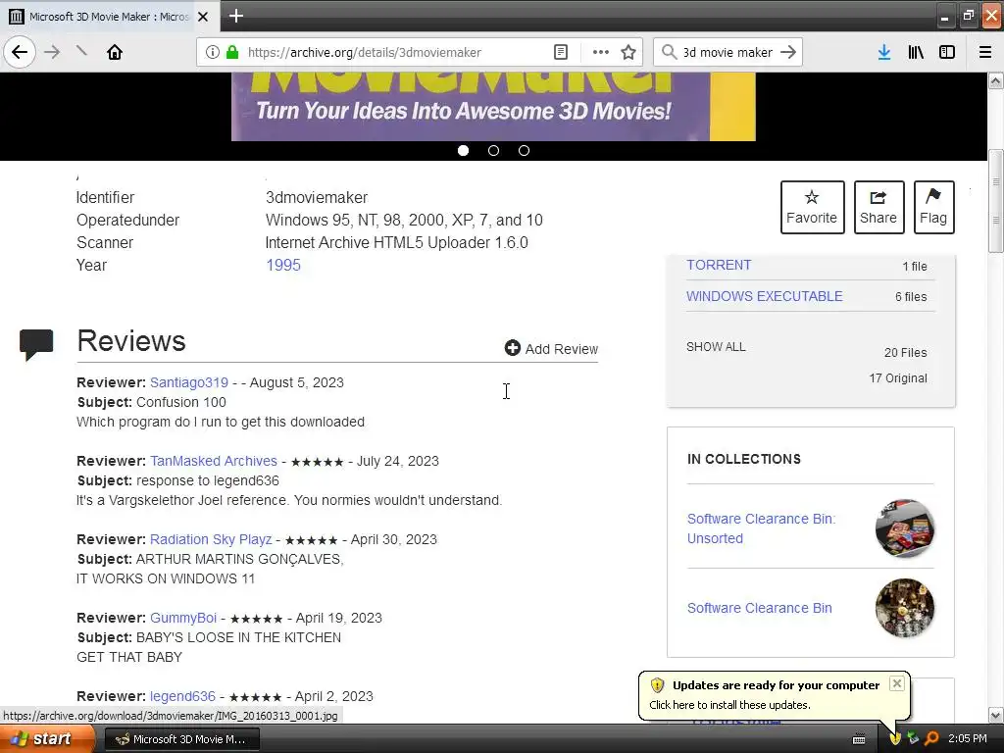The image size is (1004, 753).
Task: Open reviewer TanMasked Archives profile
Action: (x=213, y=461)
